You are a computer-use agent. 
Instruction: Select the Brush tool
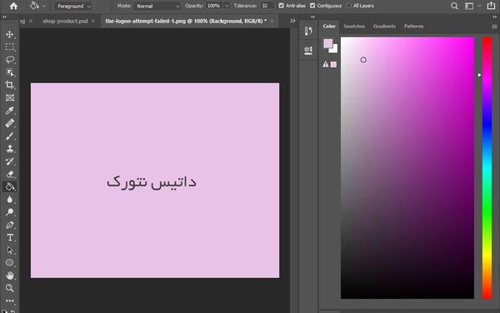(9, 136)
